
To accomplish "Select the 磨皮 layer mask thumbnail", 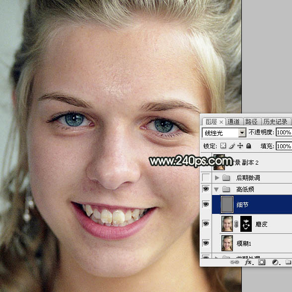I will [x=246, y=224].
